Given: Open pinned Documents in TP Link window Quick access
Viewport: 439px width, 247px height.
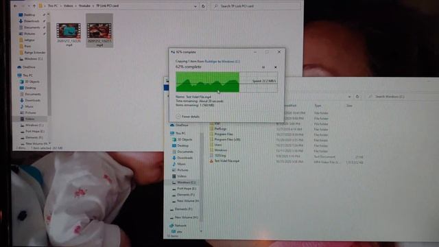Looking at the screenshot, I should tap(32, 27).
